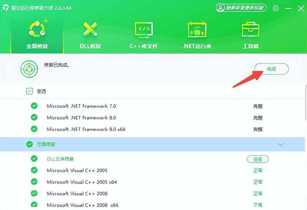Click the user avatar login icon
The width and height of the screenshot is (307, 210).
[x=220, y=8]
